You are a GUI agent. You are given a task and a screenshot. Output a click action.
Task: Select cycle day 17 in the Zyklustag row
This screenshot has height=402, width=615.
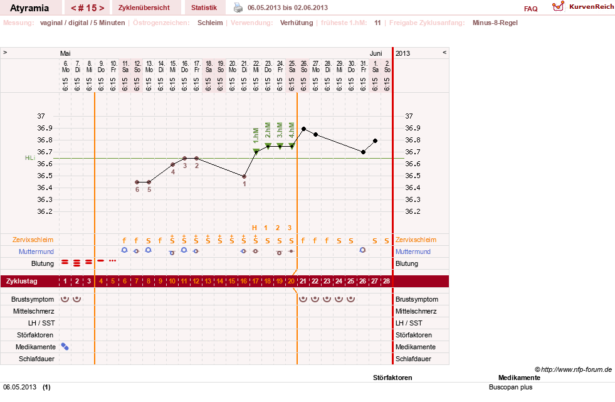pos(255,281)
